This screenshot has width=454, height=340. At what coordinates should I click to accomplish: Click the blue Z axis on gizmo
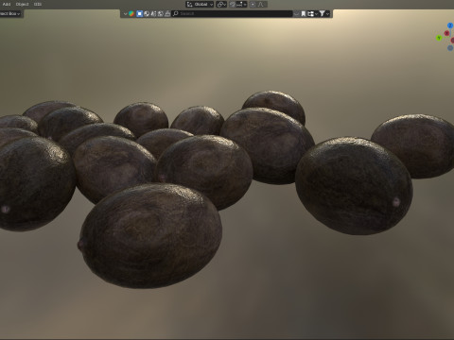pyautogui.click(x=450, y=25)
